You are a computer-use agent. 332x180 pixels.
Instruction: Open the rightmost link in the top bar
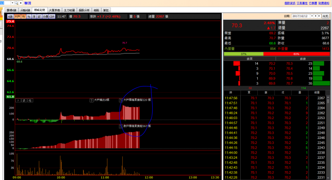point(324,3)
